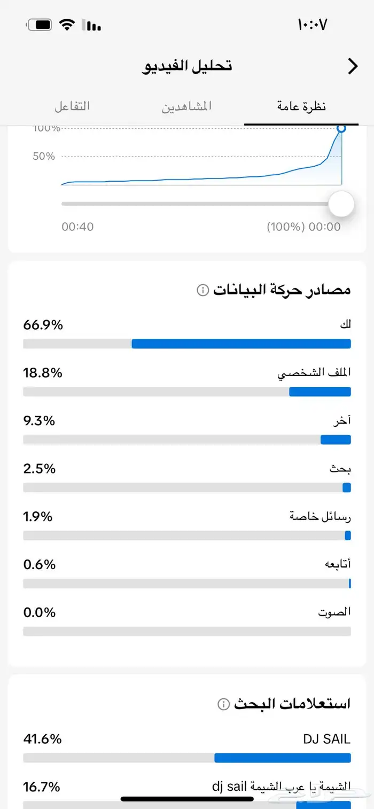This screenshot has width=374, height=809.
Task: Click the retention slider white handle
Action: click(x=341, y=204)
